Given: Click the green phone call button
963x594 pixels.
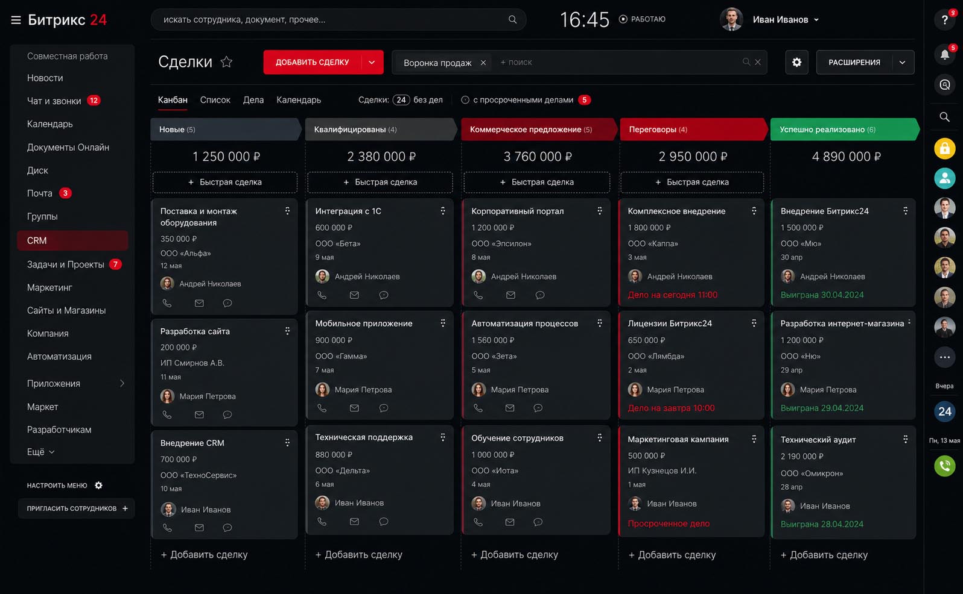Looking at the screenshot, I should (x=944, y=466).
